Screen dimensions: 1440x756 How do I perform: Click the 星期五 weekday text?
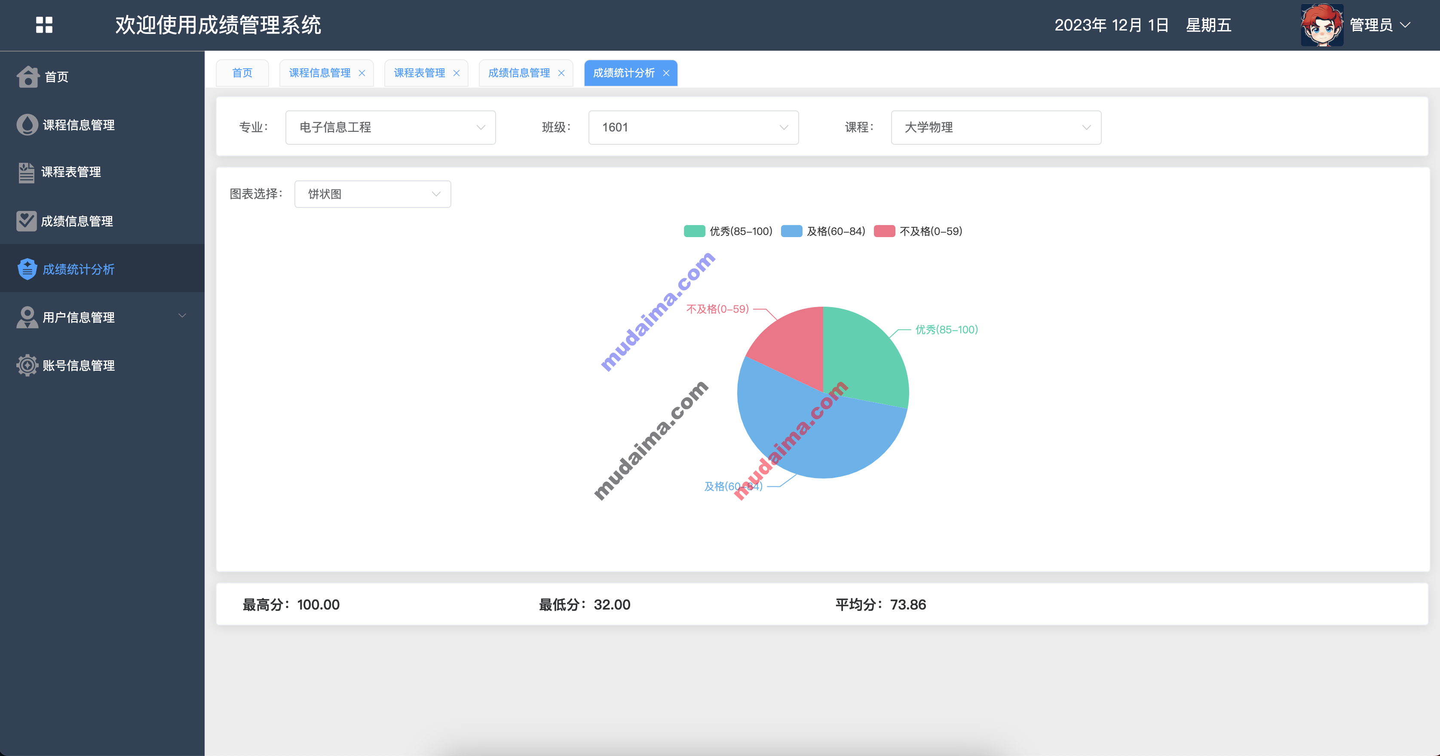point(1209,25)
